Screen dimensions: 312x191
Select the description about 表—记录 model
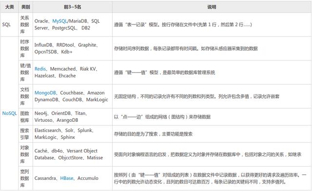(x=212, y=25)
